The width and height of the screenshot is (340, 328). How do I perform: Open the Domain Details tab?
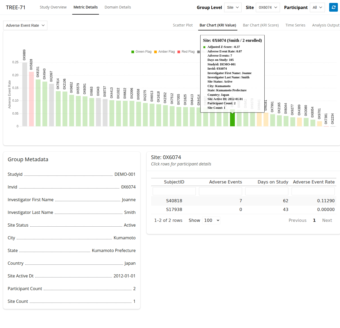coord(118,7)
